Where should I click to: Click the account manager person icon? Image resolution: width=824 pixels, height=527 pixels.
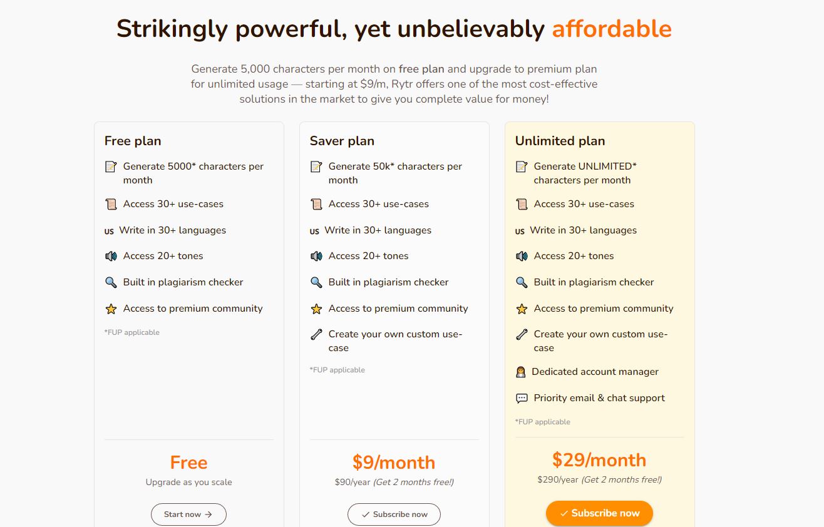[520, 372]
